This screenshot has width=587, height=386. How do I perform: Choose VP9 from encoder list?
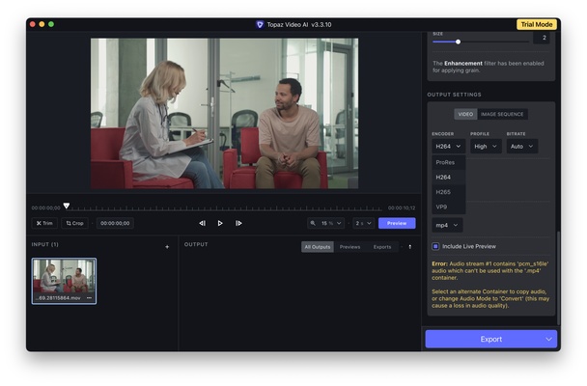pyautogui.click(x=449, y=207)
